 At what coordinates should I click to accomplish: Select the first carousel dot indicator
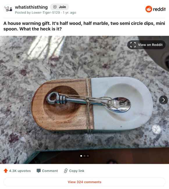81,156
